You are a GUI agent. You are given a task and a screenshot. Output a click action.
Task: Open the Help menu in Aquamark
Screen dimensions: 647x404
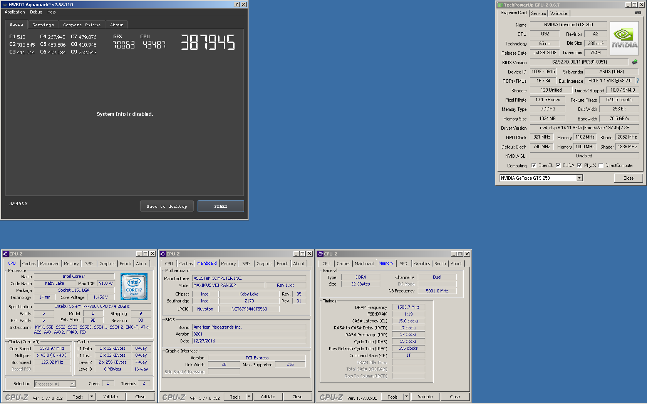click(x=52, y=12)
